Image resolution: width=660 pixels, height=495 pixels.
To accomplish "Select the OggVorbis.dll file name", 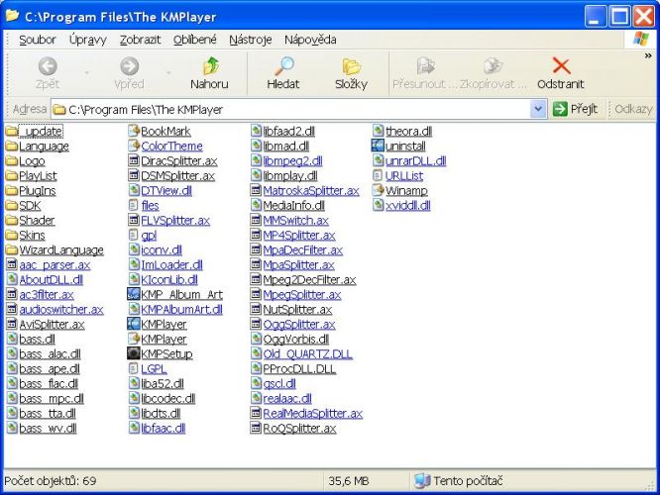I will pos(296,339).
